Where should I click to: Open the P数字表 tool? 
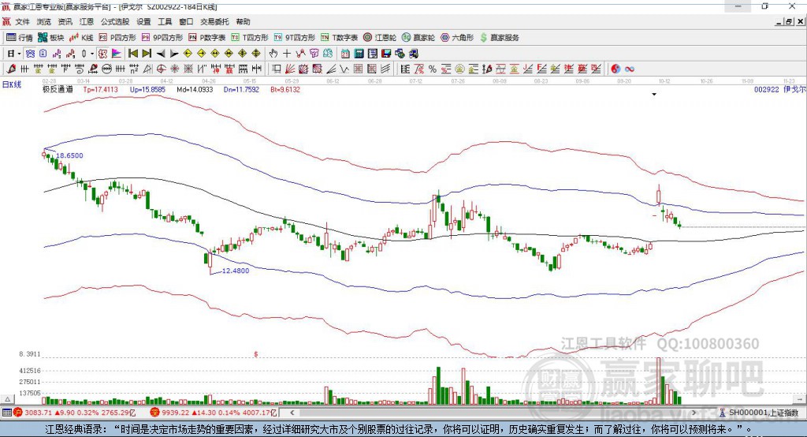pos(207,38)
